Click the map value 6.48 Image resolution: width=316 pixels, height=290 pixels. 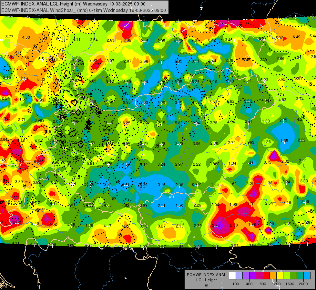[x=213, y=81]
